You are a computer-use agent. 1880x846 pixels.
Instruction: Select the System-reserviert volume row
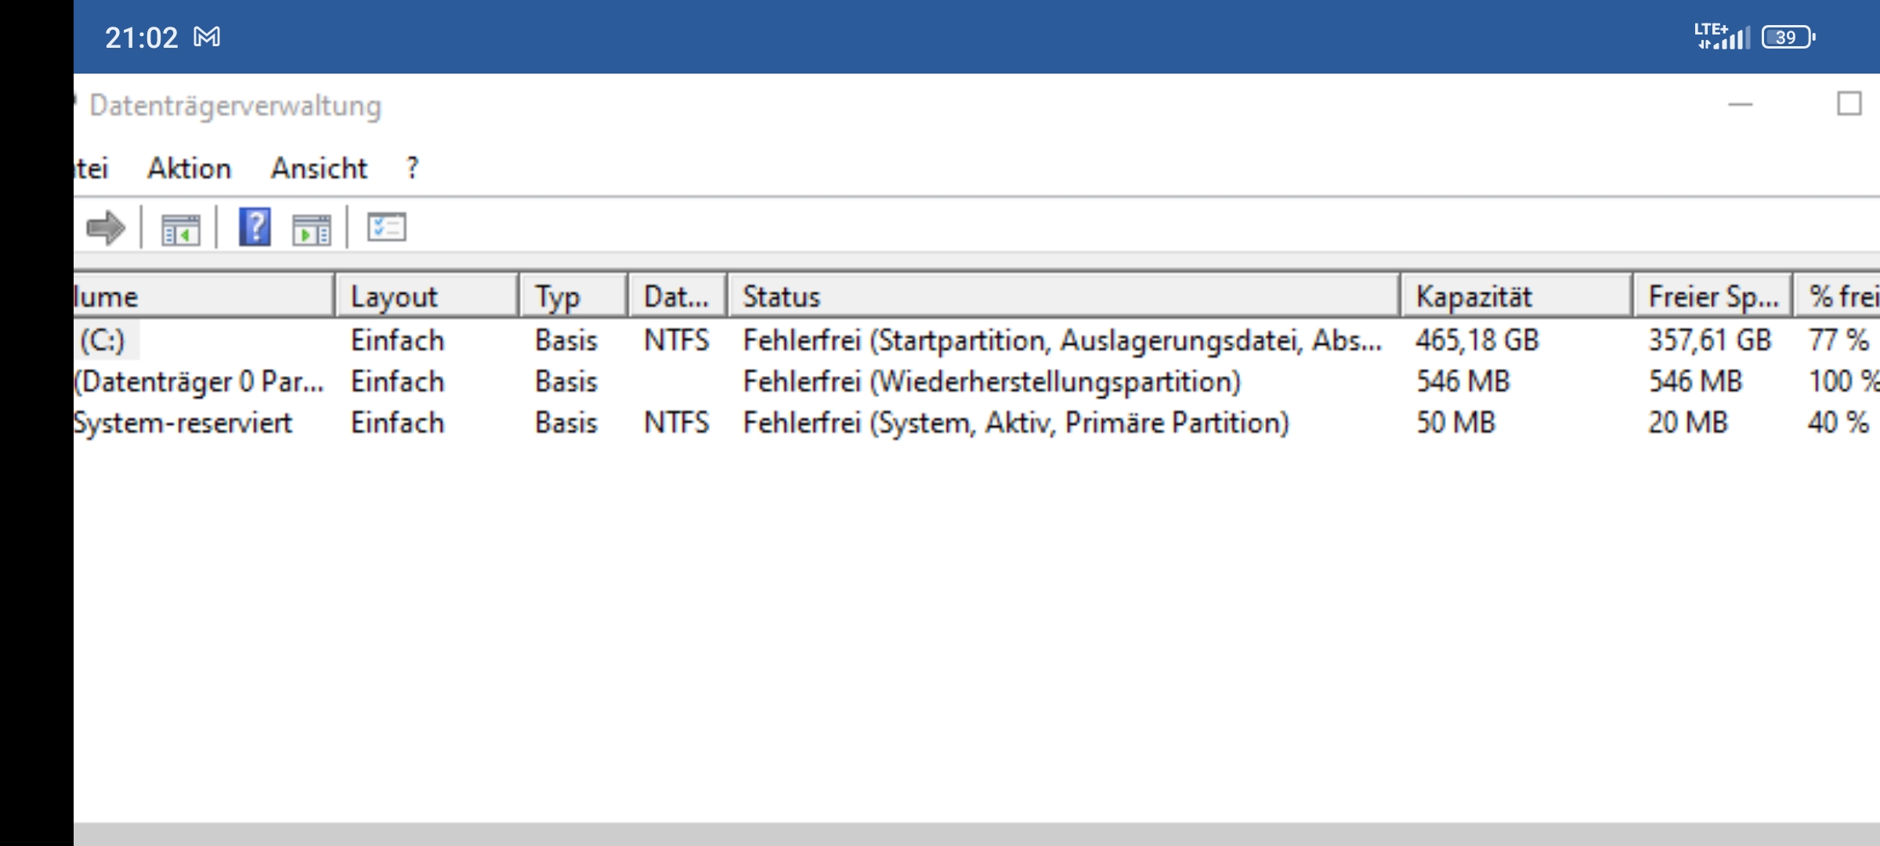(x=183, y=423)
